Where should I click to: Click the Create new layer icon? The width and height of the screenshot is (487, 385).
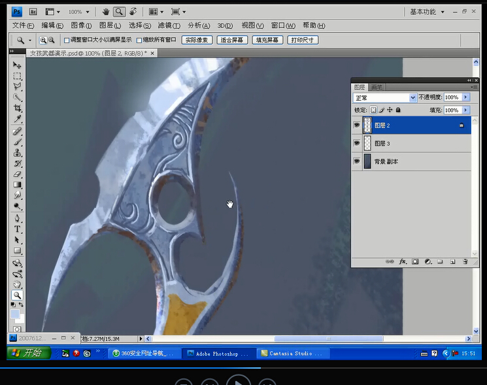tap(452, 261)
